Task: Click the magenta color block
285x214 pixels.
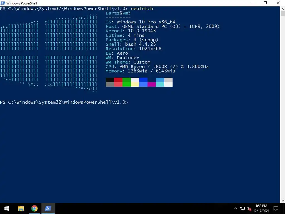Action: 152,84
